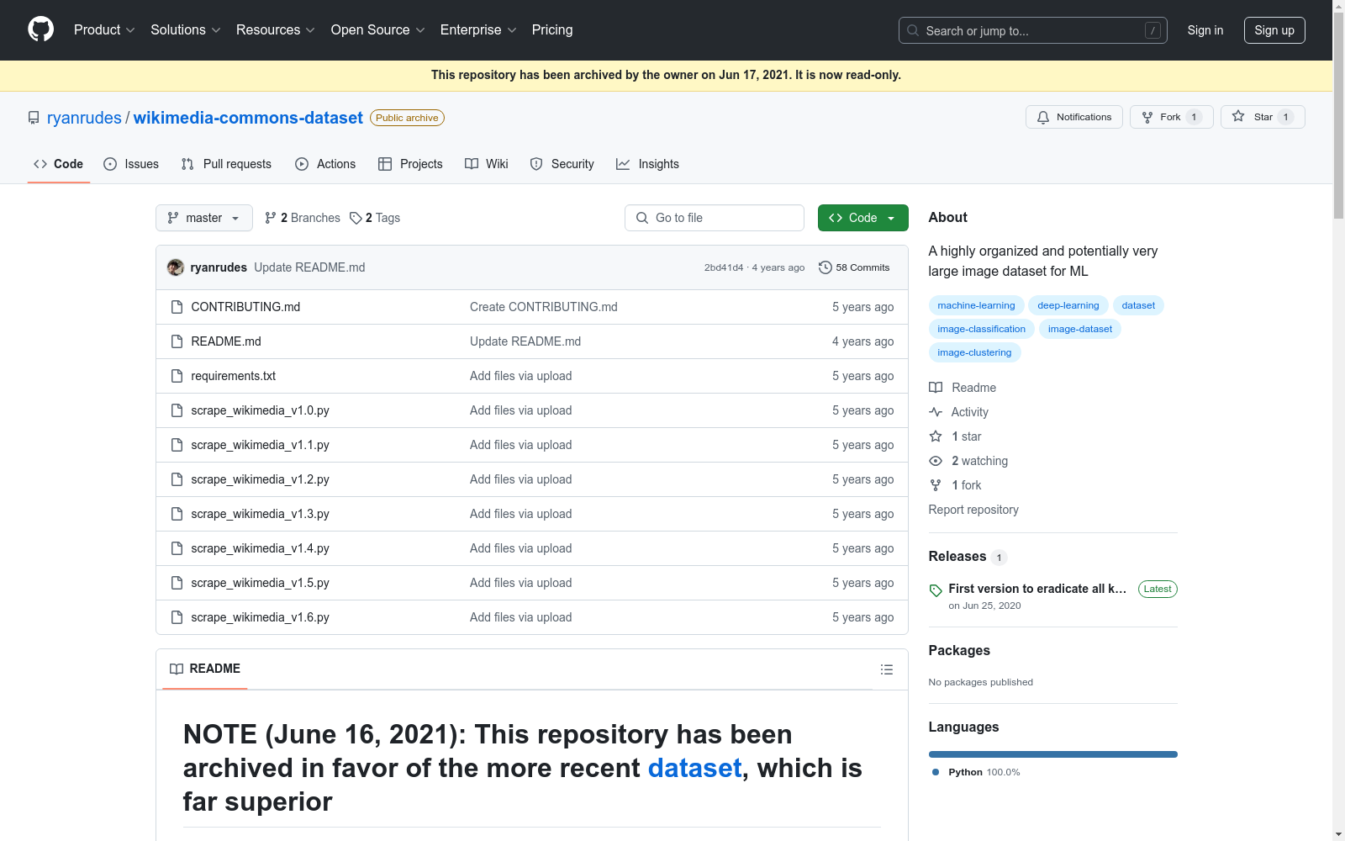Click the file icon beside scrape_wikimedia_v1.3.py

(177, 514)
